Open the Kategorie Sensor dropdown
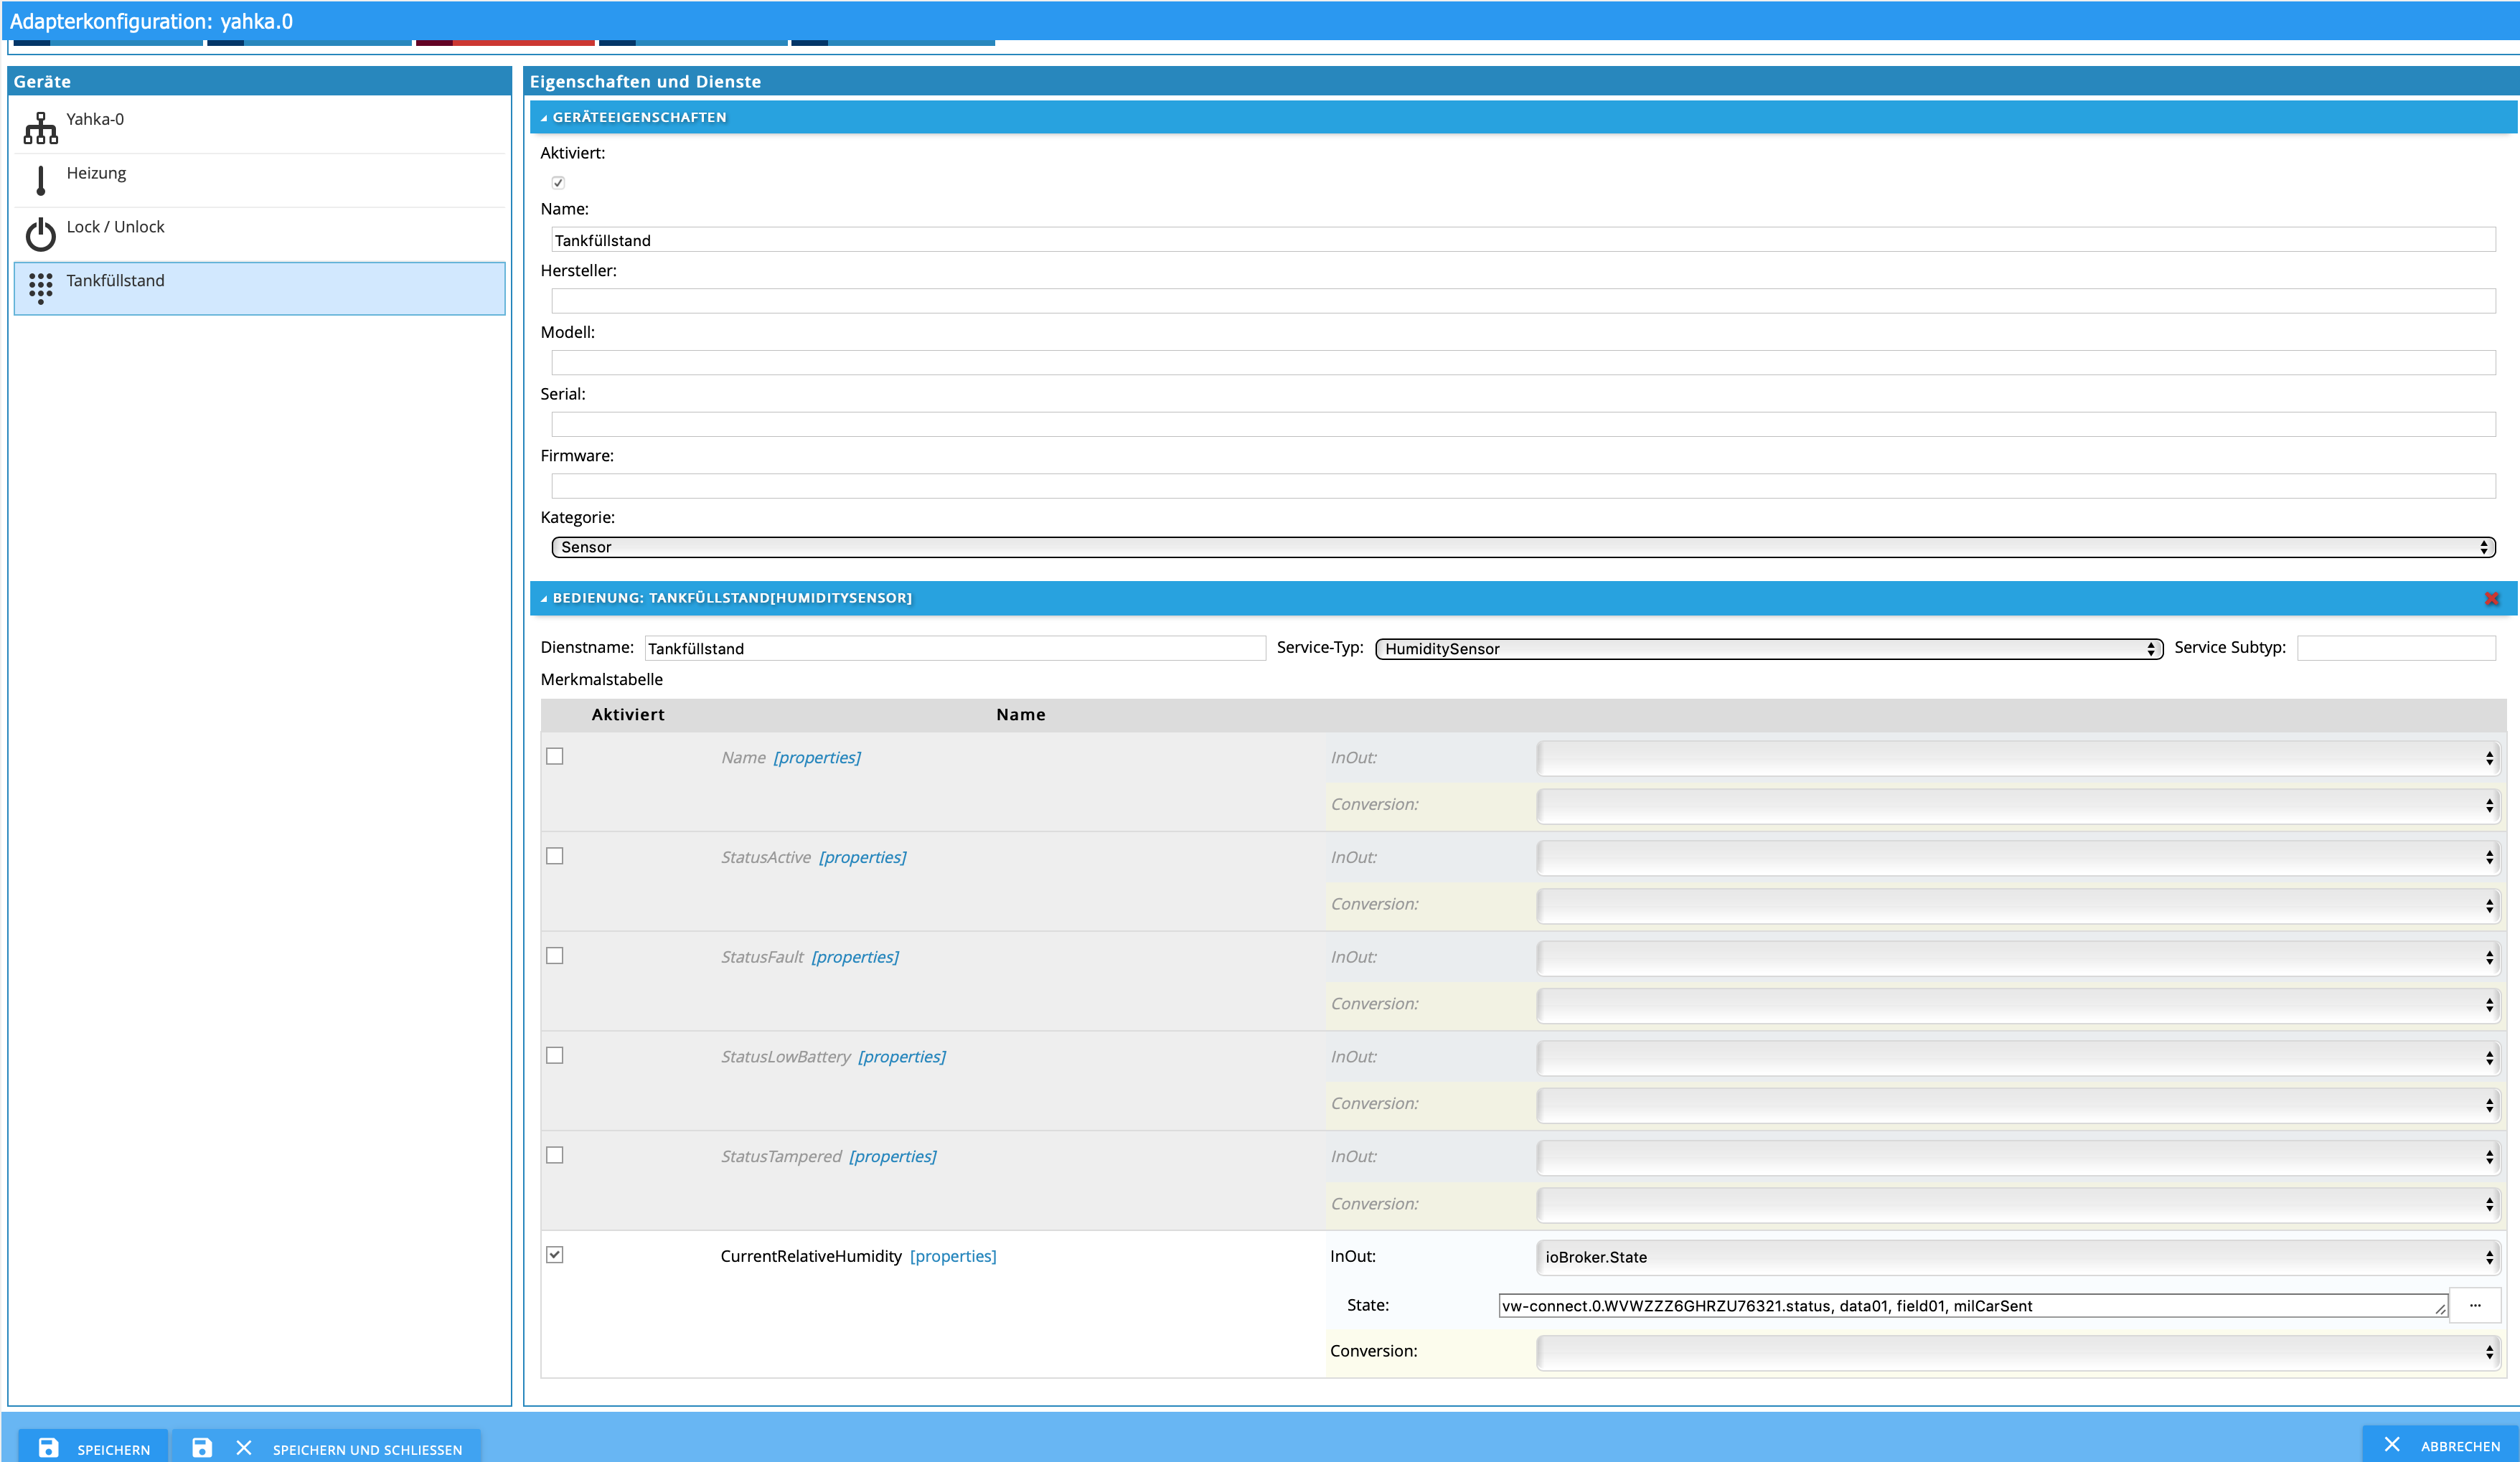The image size is (2520, 1462). (x=1522, y=547)
